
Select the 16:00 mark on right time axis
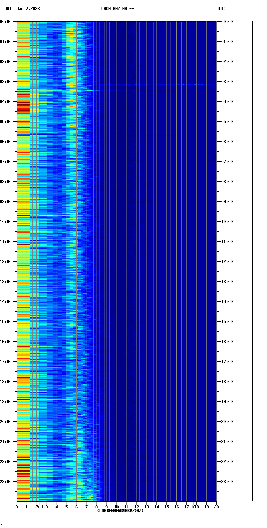tap(227, 342)
